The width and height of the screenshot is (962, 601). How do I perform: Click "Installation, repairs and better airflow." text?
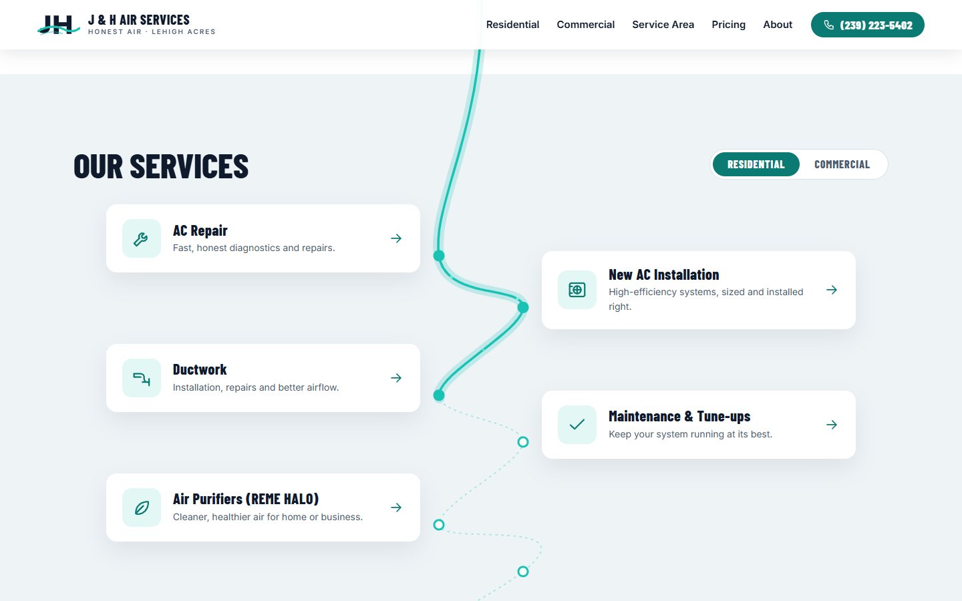(x=256, y=387)
